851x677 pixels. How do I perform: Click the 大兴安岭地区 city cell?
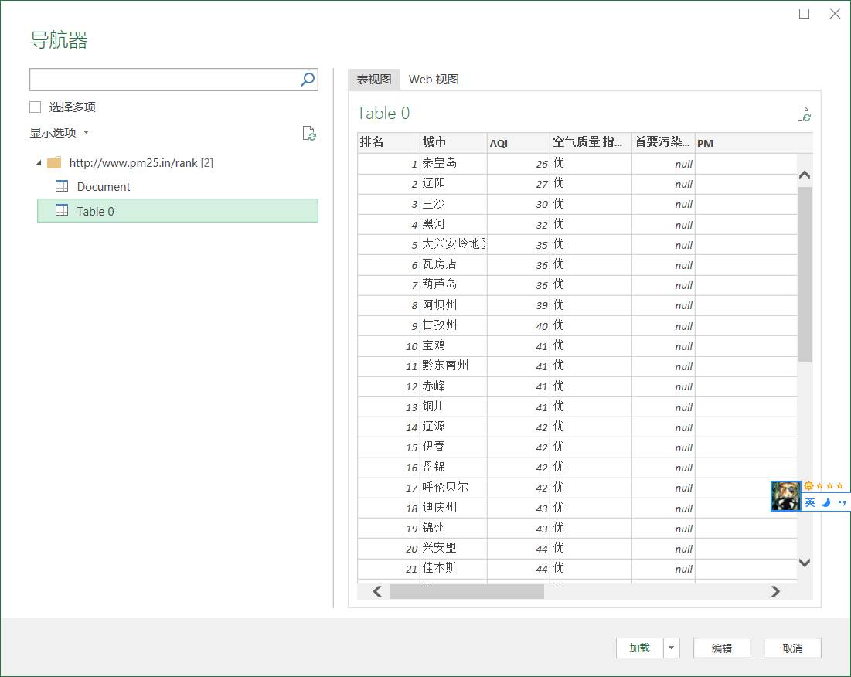click(x=453, y=244)
